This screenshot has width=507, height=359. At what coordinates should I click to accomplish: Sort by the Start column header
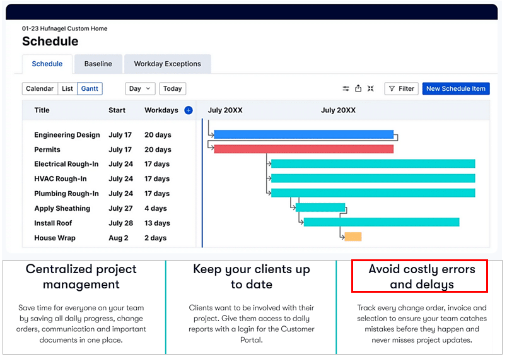117,110
